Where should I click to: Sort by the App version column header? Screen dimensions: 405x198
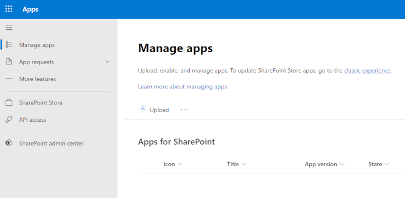[321, 164]
